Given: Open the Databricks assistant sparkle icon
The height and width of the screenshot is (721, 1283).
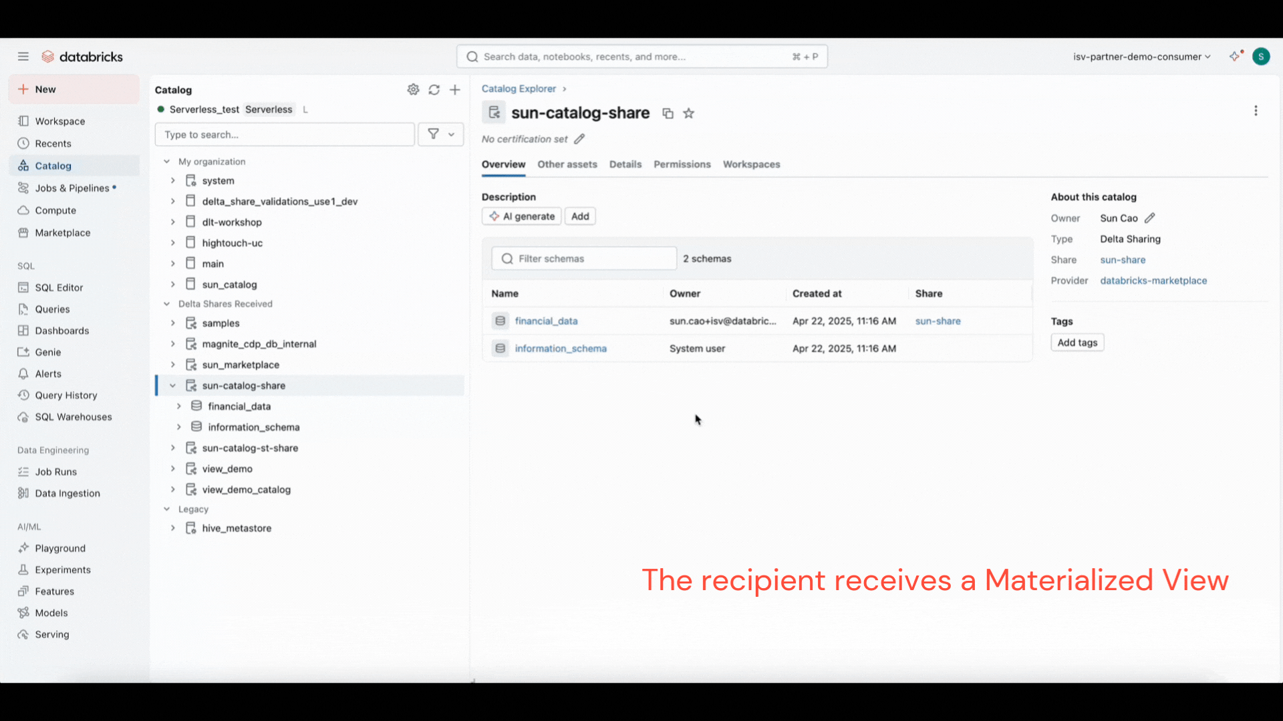Looking at the screenshot, I should [1235, 57].
